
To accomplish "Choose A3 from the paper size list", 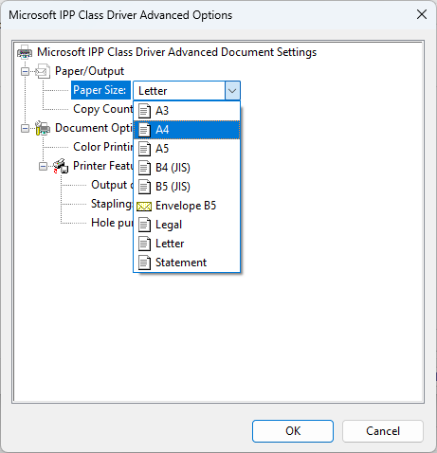I will click(x=187, y=111).
